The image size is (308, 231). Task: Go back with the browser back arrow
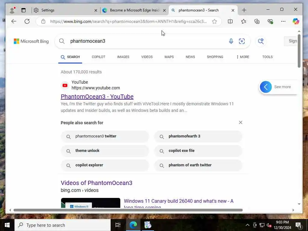coord(14,21)
